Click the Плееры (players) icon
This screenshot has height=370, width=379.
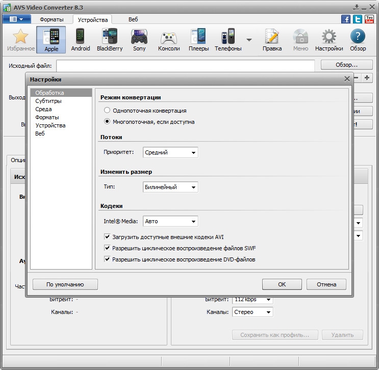coord(198,39)
